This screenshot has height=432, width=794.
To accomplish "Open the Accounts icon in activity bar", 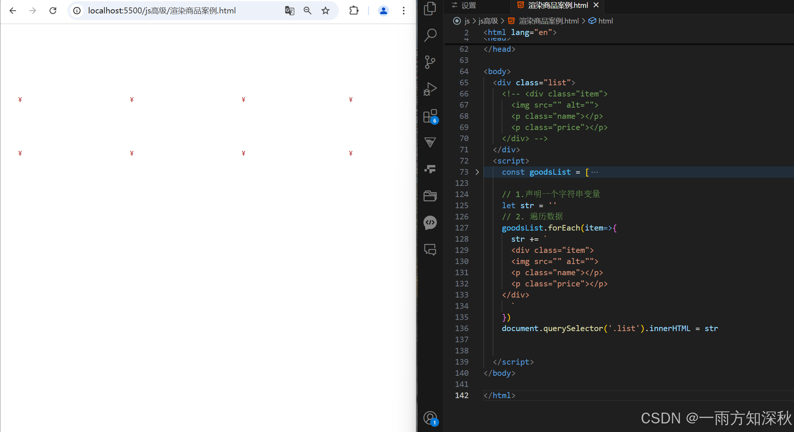I will pyautogui.click(x=430, y=418).
